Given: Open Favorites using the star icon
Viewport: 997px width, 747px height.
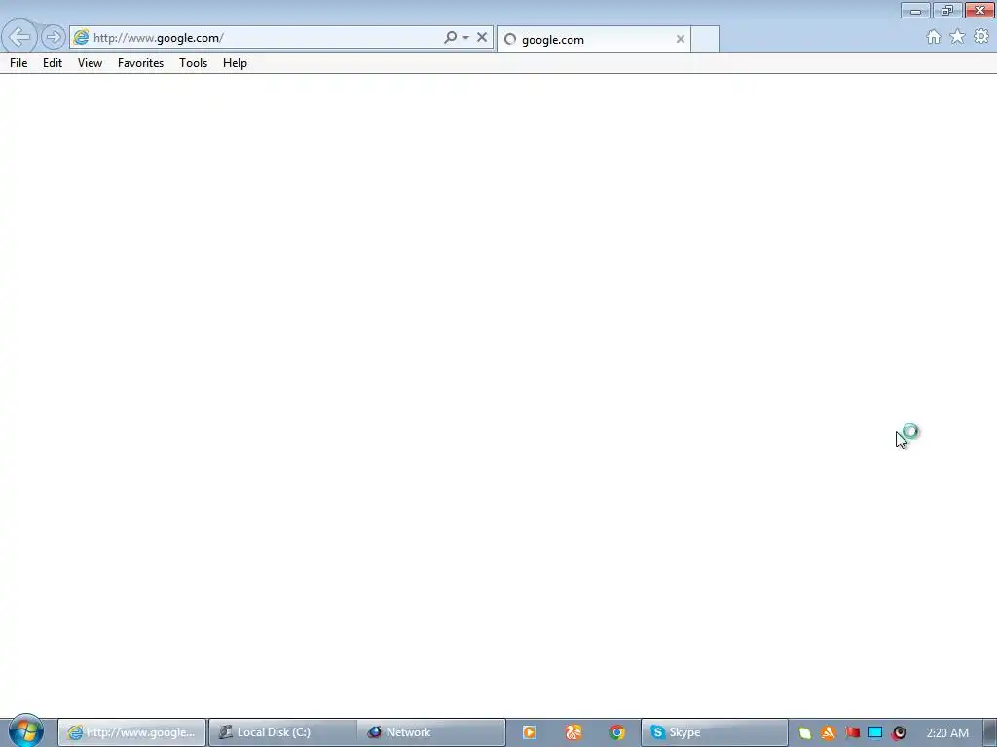Looking at the screenshot, I should click(x=957, y=37).
